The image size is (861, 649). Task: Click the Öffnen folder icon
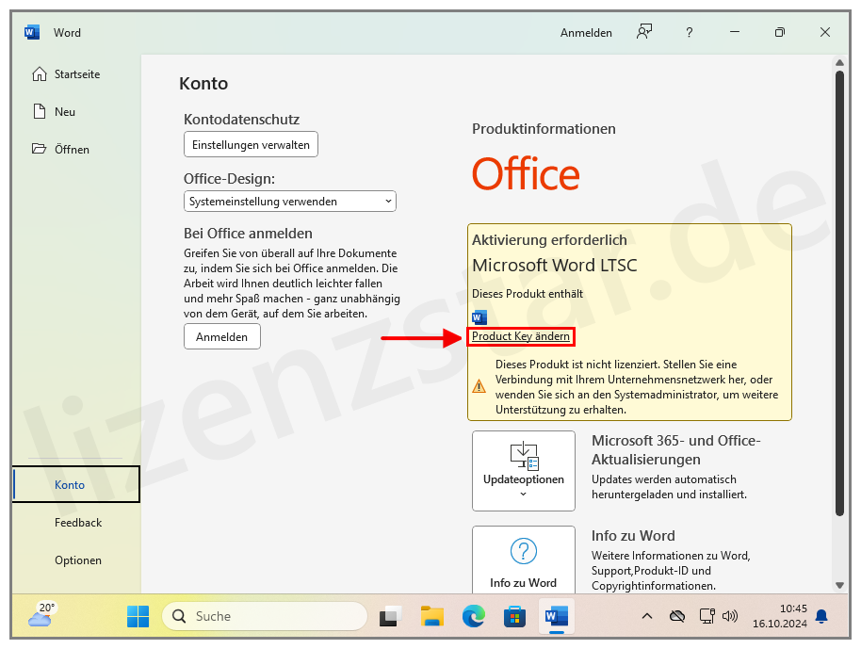[39, 149]
